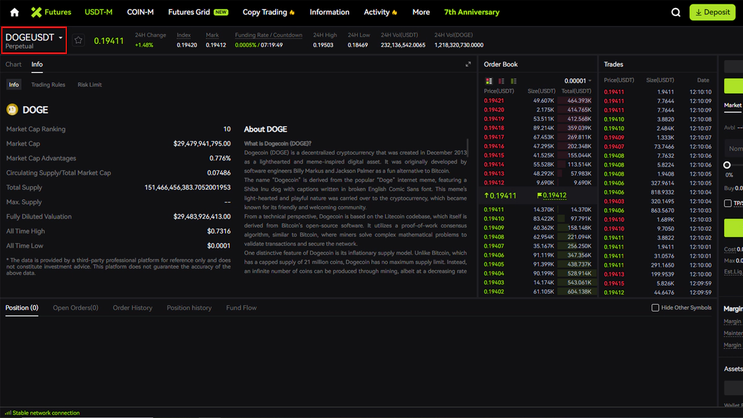The height and width of the screenshot is (418, 743).
Task: Enable Hide Other Symbols checkbox
Action: tap(655, 308)
